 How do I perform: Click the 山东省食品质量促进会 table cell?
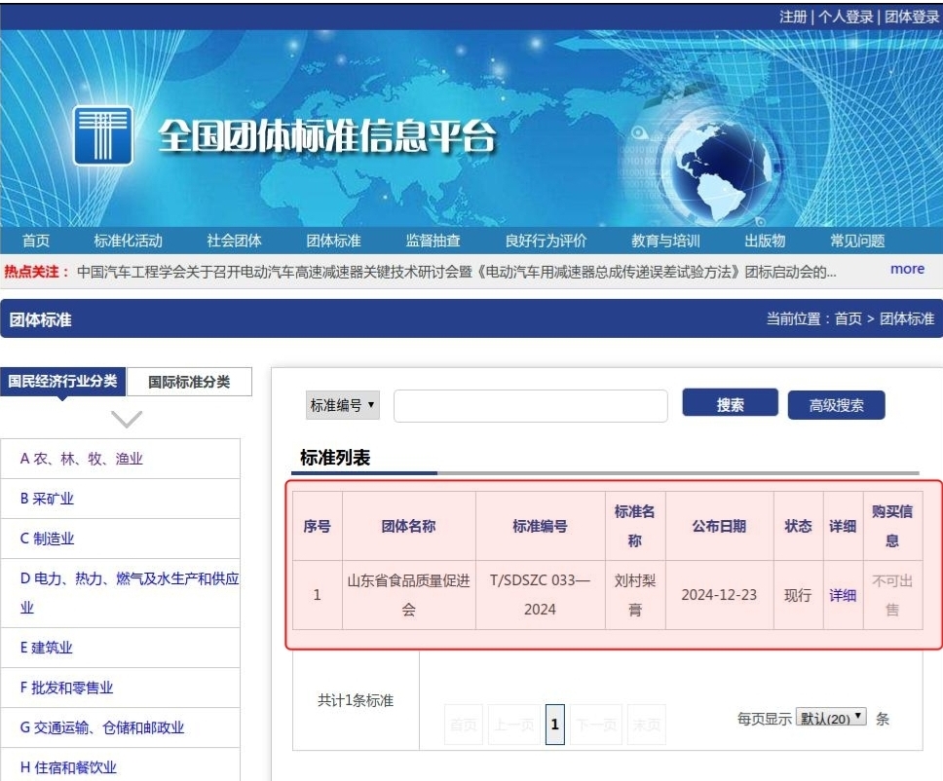point(409,595)
